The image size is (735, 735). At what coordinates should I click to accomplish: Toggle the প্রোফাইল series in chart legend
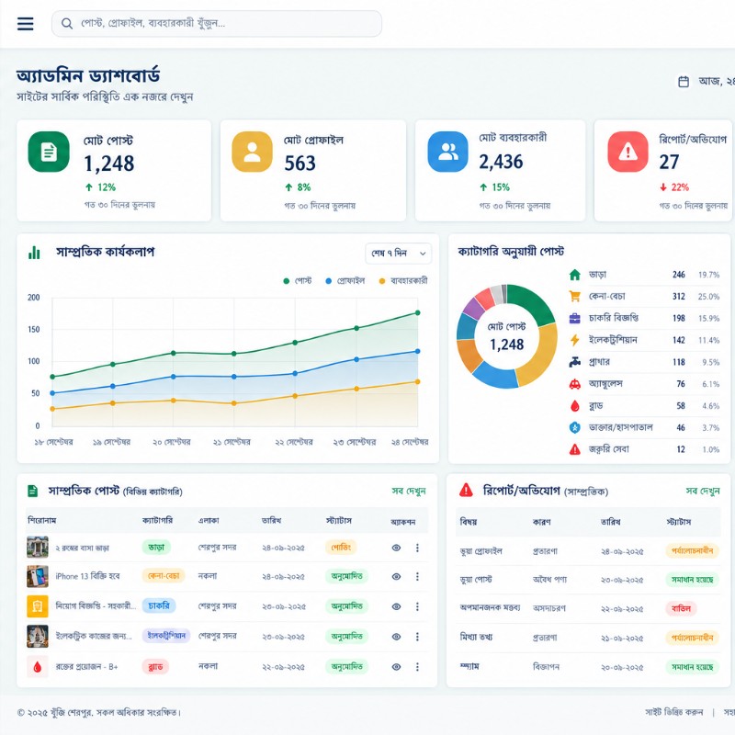pos(345,281)
